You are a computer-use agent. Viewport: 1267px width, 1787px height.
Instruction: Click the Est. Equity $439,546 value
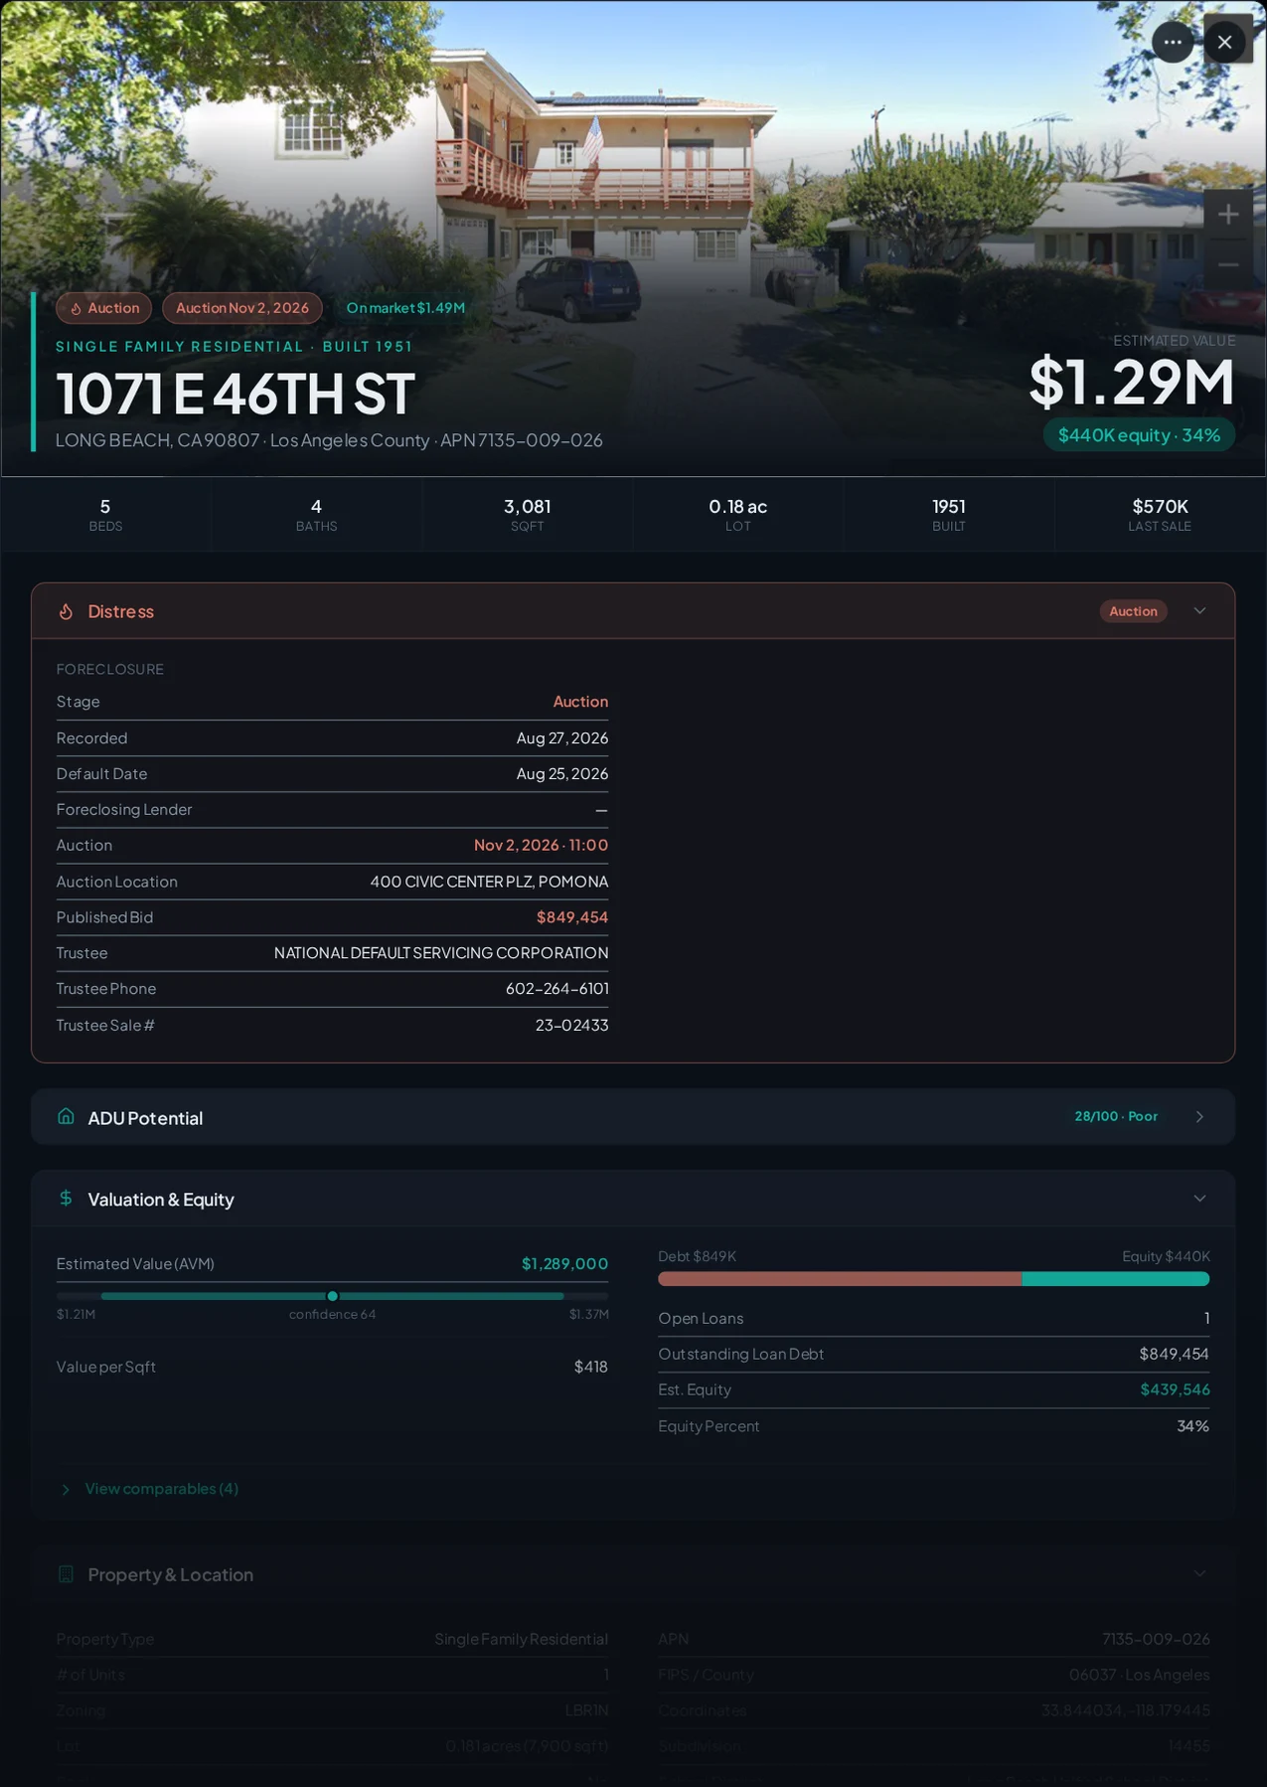[1175, 1389]
